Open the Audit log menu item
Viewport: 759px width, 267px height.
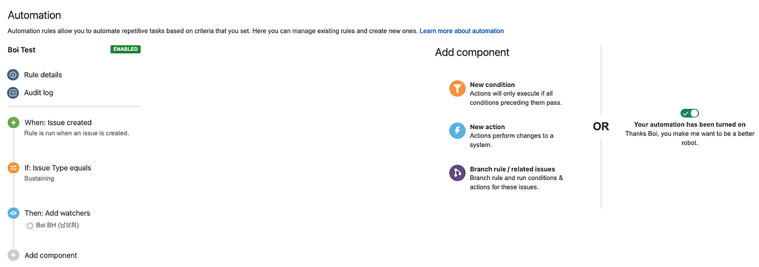[39, 93]
